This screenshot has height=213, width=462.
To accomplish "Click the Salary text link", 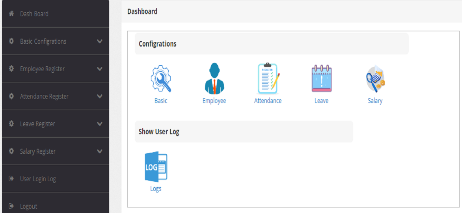I will [x=375, y=101].
